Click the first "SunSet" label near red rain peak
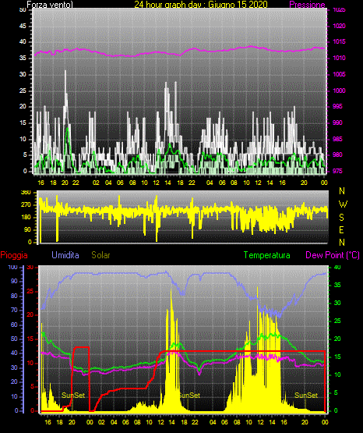 point(73,396)
